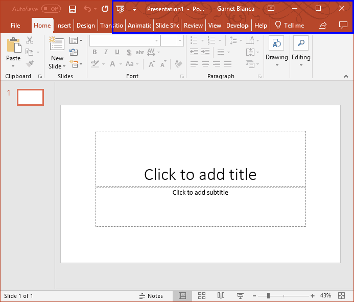354x302 pixels.
Task: Toggle the AutoSave switch
Action: click(51, 9)
